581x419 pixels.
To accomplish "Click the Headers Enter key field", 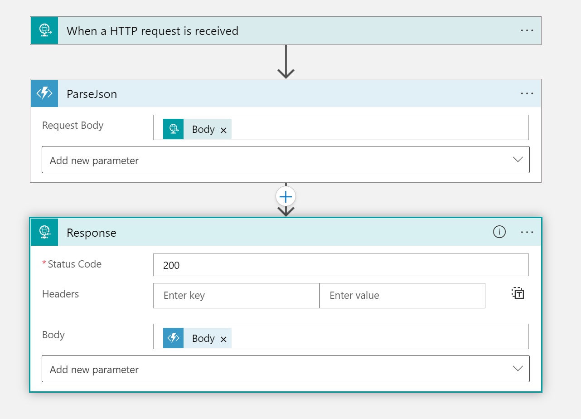I will click(236, 296).
